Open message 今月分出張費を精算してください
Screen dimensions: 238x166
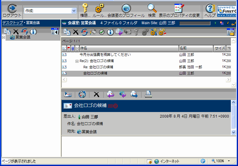click(105, 55)
